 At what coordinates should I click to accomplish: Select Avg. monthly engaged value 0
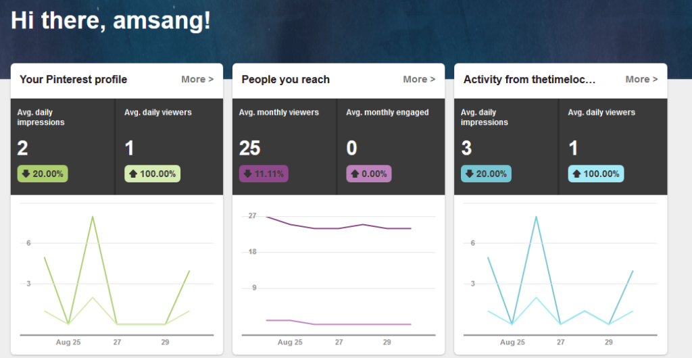point(351,148)
